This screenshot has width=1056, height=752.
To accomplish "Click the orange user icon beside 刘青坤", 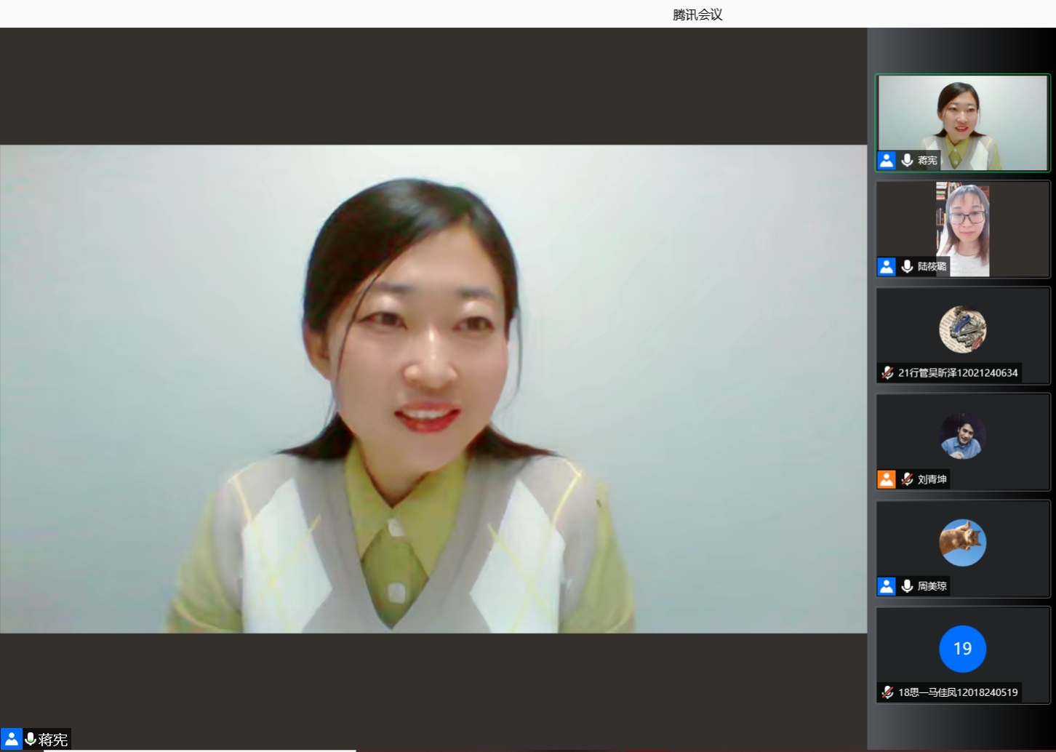I will [x=887, y=479].
